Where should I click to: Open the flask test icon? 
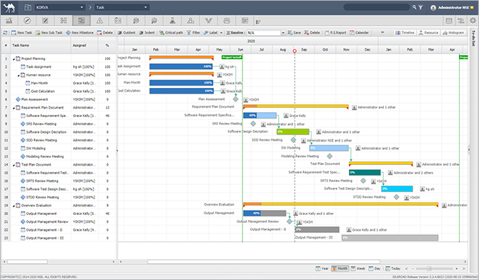[172, 21]
